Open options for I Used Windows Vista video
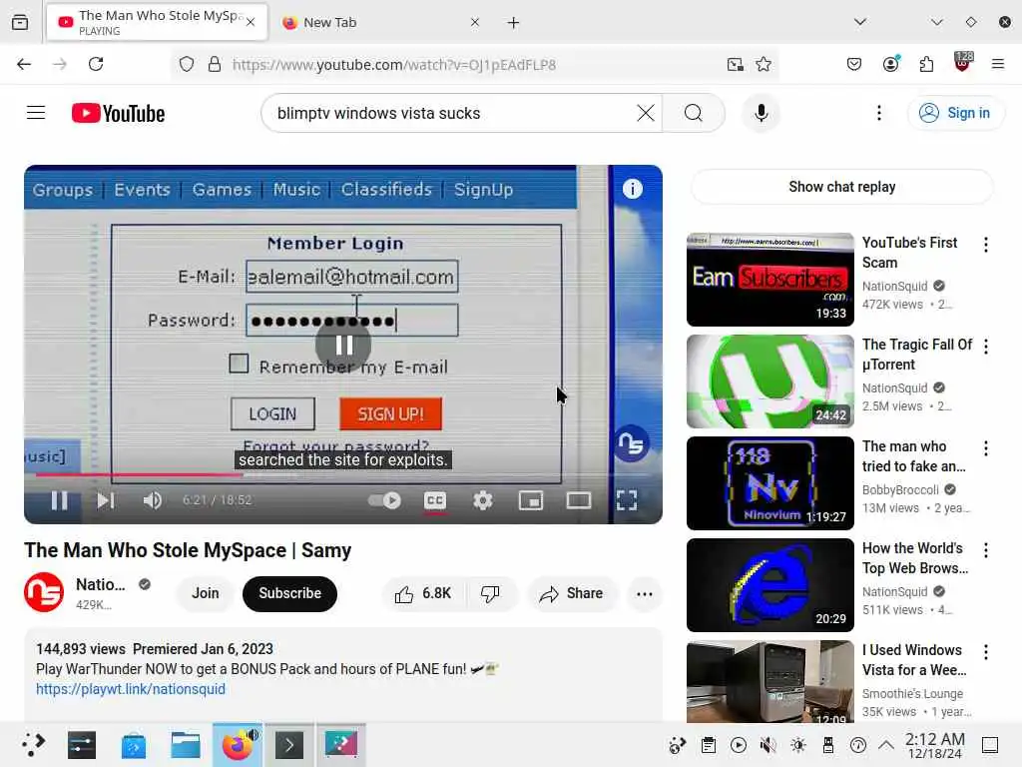Image resolution: width=1022 pixels, height=767 pixels. point(985,651)
